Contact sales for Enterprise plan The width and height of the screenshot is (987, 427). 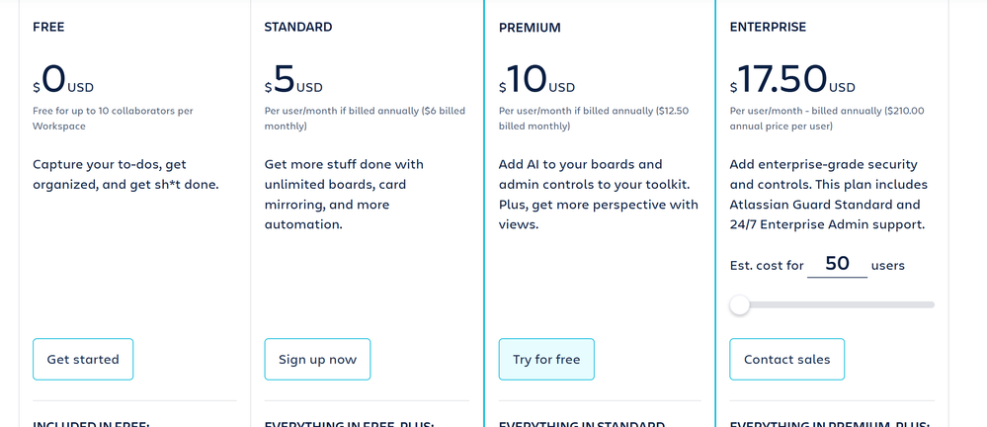point(786,359)
